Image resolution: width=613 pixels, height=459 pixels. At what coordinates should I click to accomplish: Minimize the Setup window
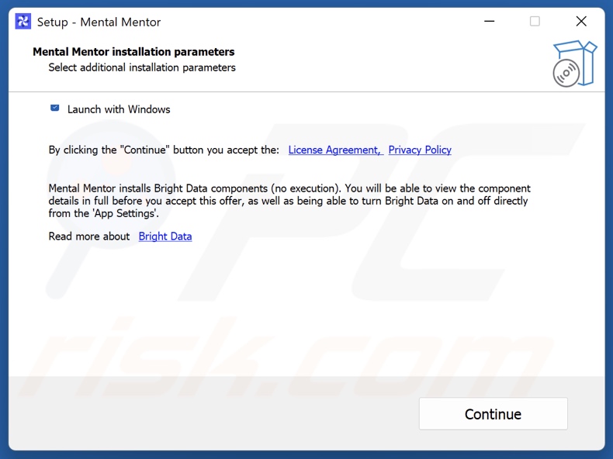(488, 22)
